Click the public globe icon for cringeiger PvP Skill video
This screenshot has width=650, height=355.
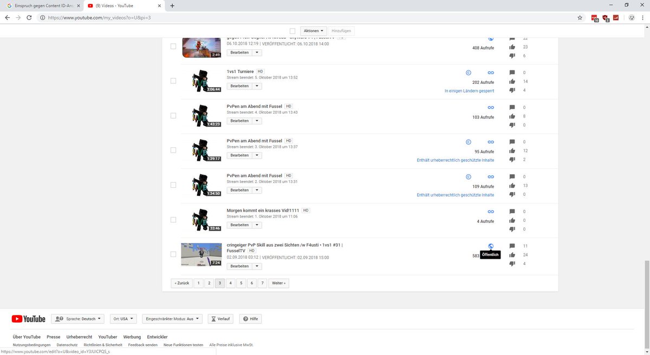coord(491,246)
